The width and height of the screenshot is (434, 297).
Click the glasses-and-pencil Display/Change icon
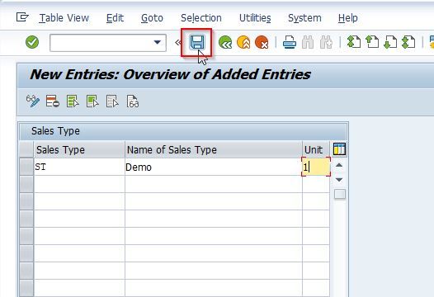coord(33,101)
